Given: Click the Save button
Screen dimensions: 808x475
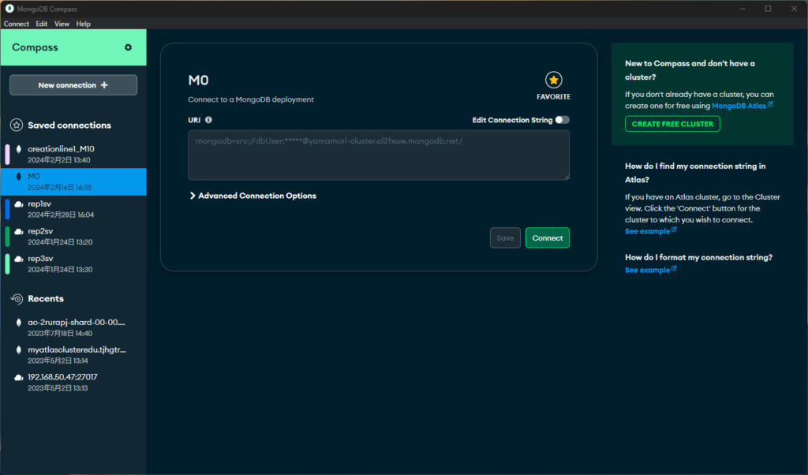Looking at the screenshot, I should point(505,238).
